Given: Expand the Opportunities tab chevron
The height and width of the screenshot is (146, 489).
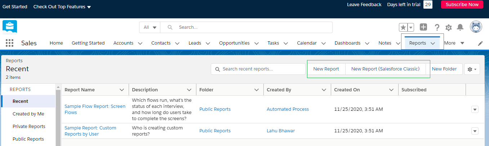Looking at the screenshot, I should click(x=257, y=43).
